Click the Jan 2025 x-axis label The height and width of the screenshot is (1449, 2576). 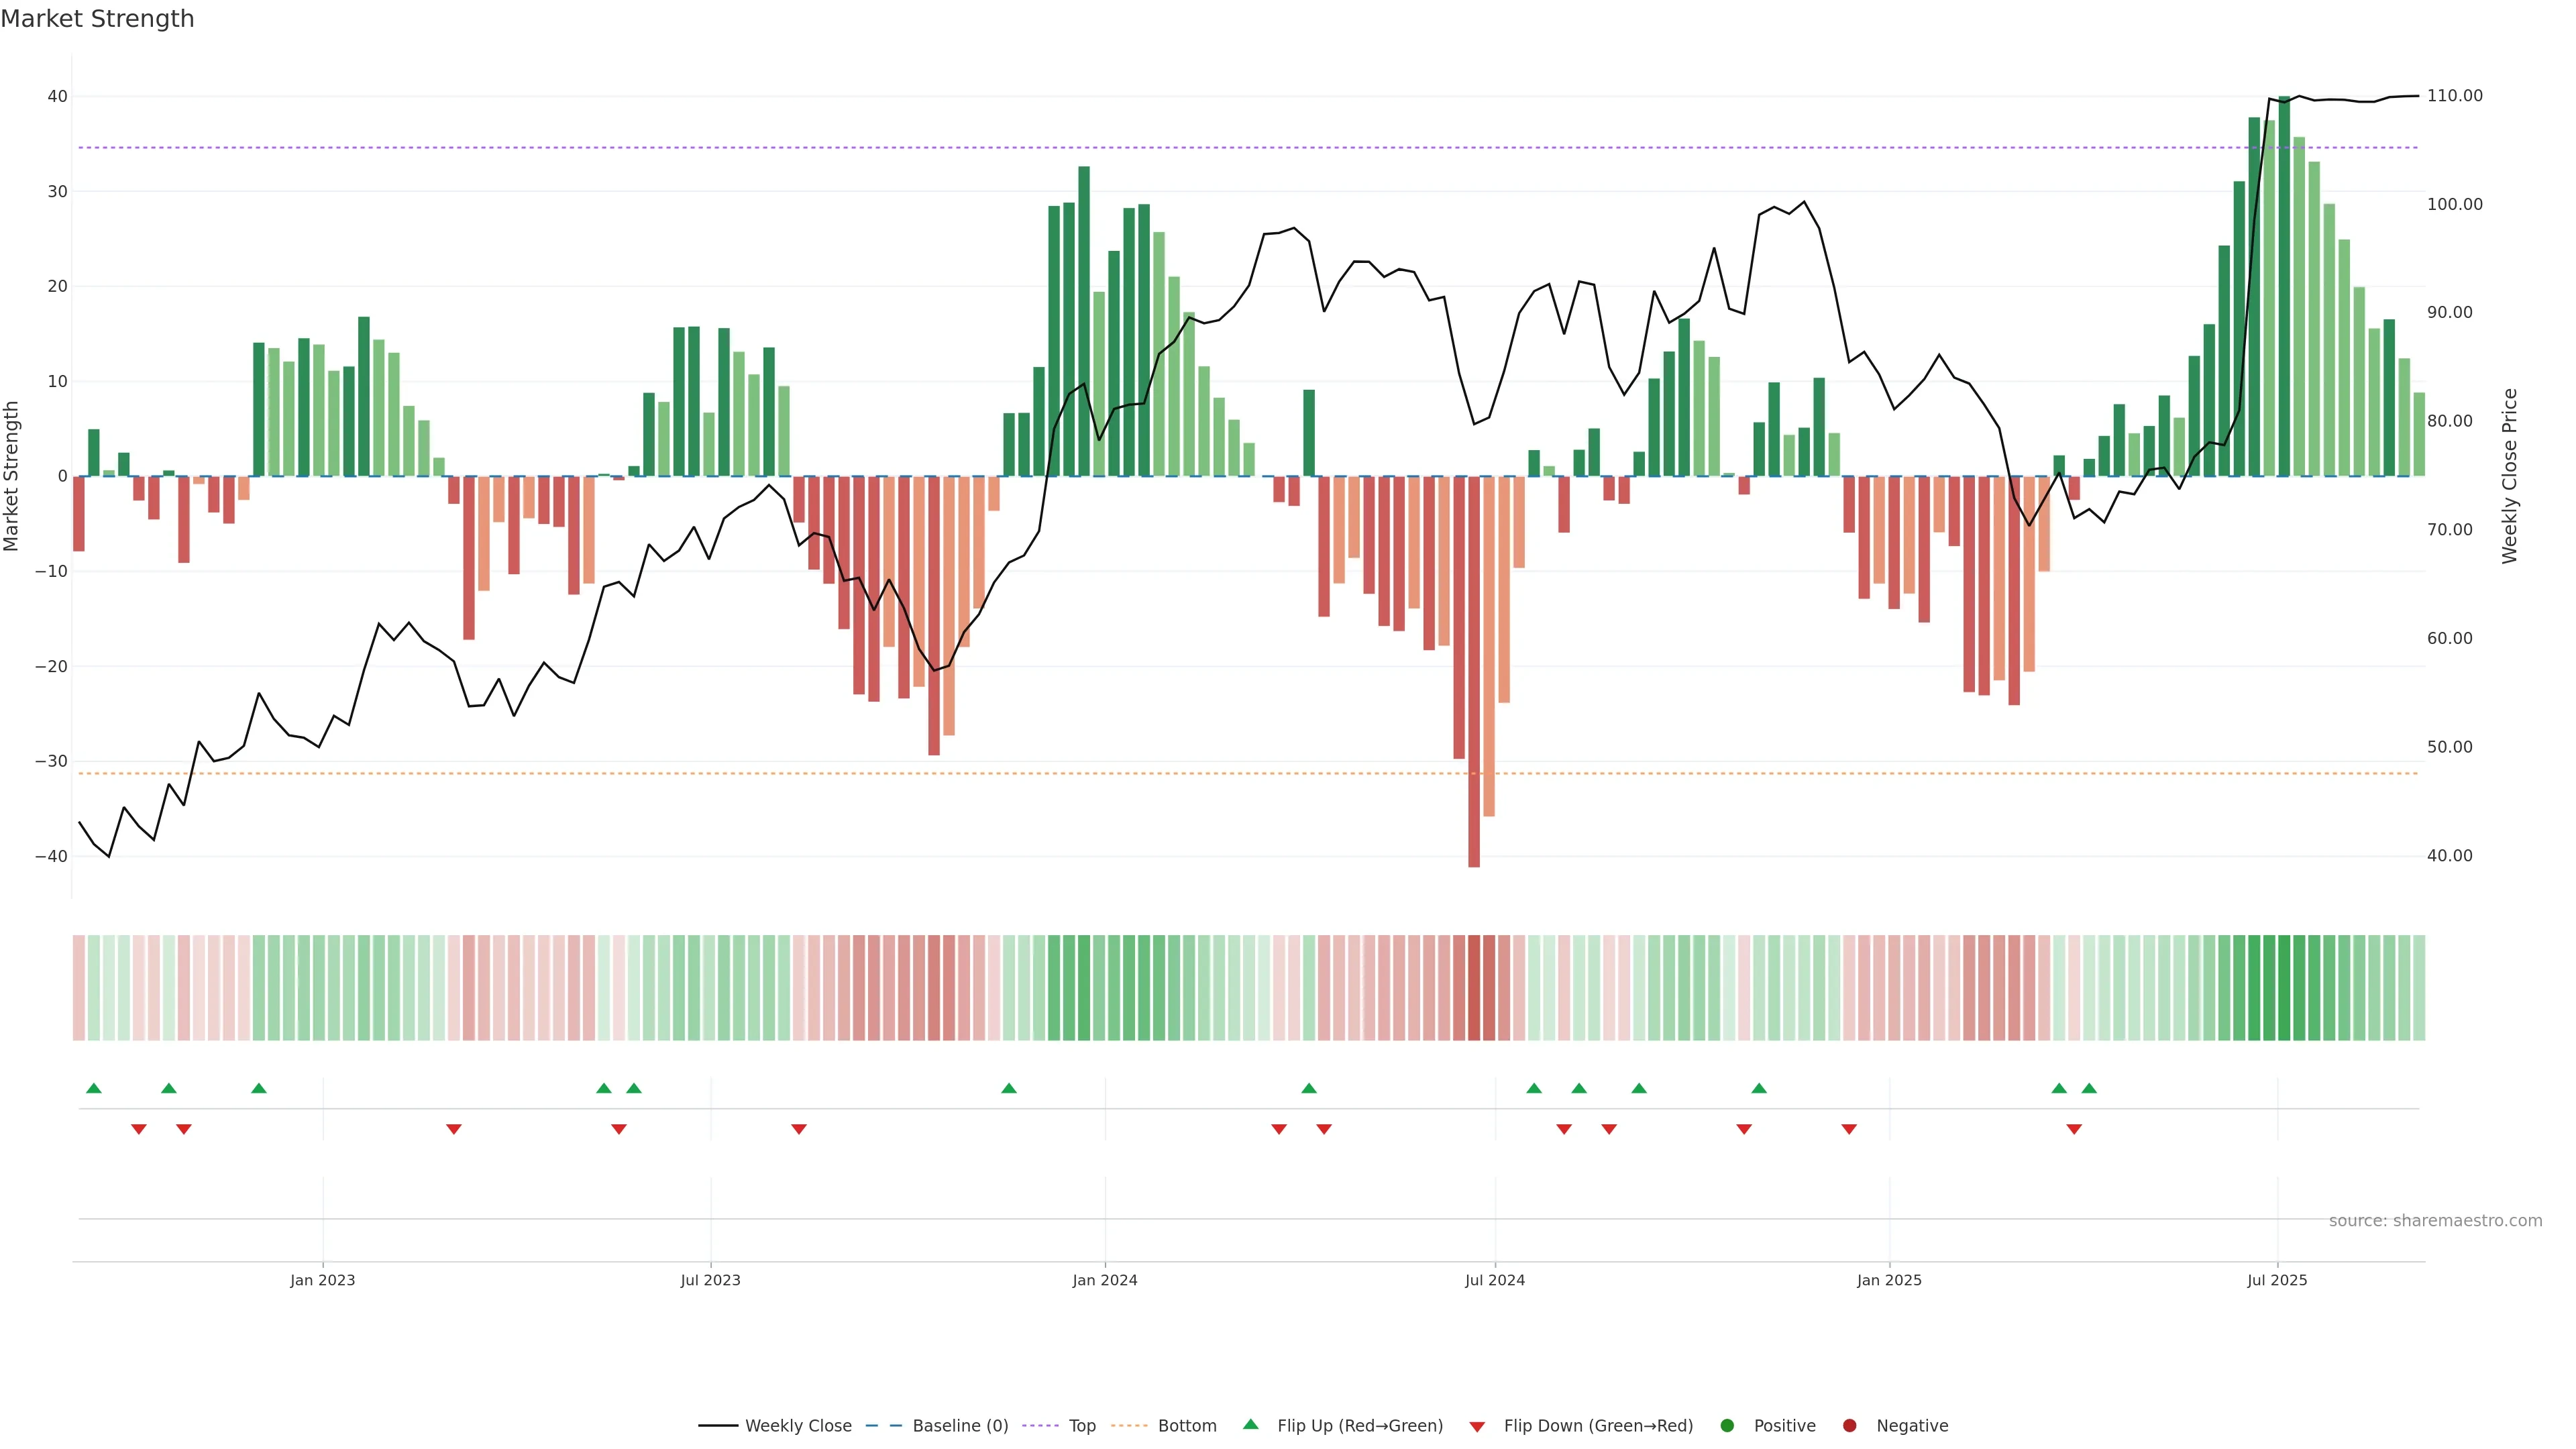pos(1889,1280)
